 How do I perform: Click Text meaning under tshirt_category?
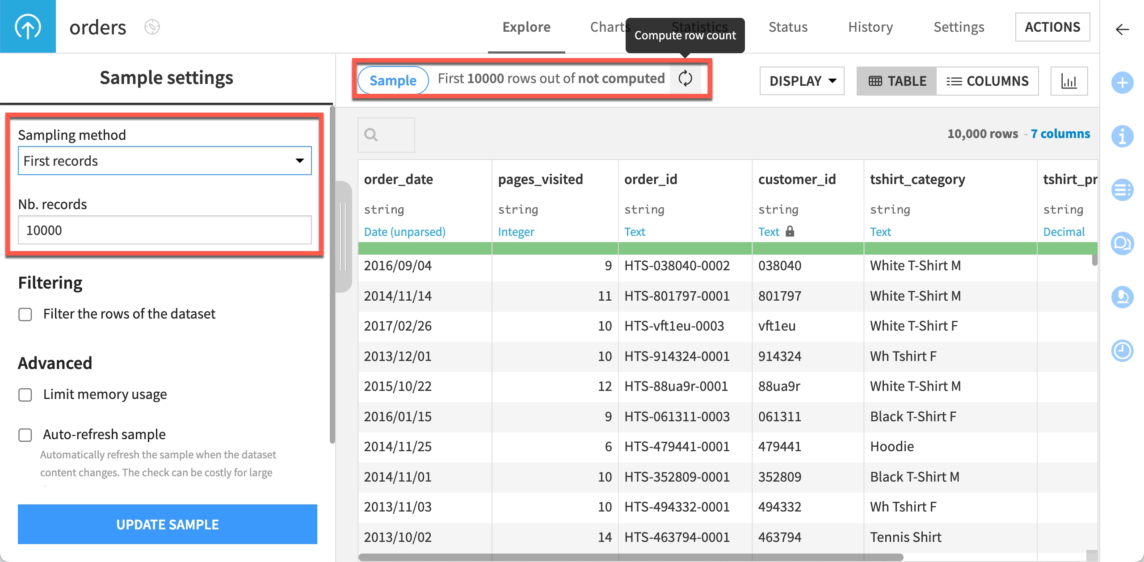click(x=880, y=231)
